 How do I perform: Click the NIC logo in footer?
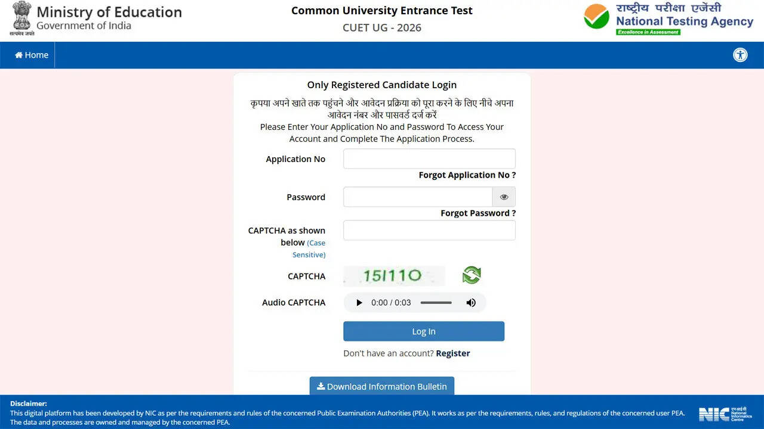pos(725,414)
